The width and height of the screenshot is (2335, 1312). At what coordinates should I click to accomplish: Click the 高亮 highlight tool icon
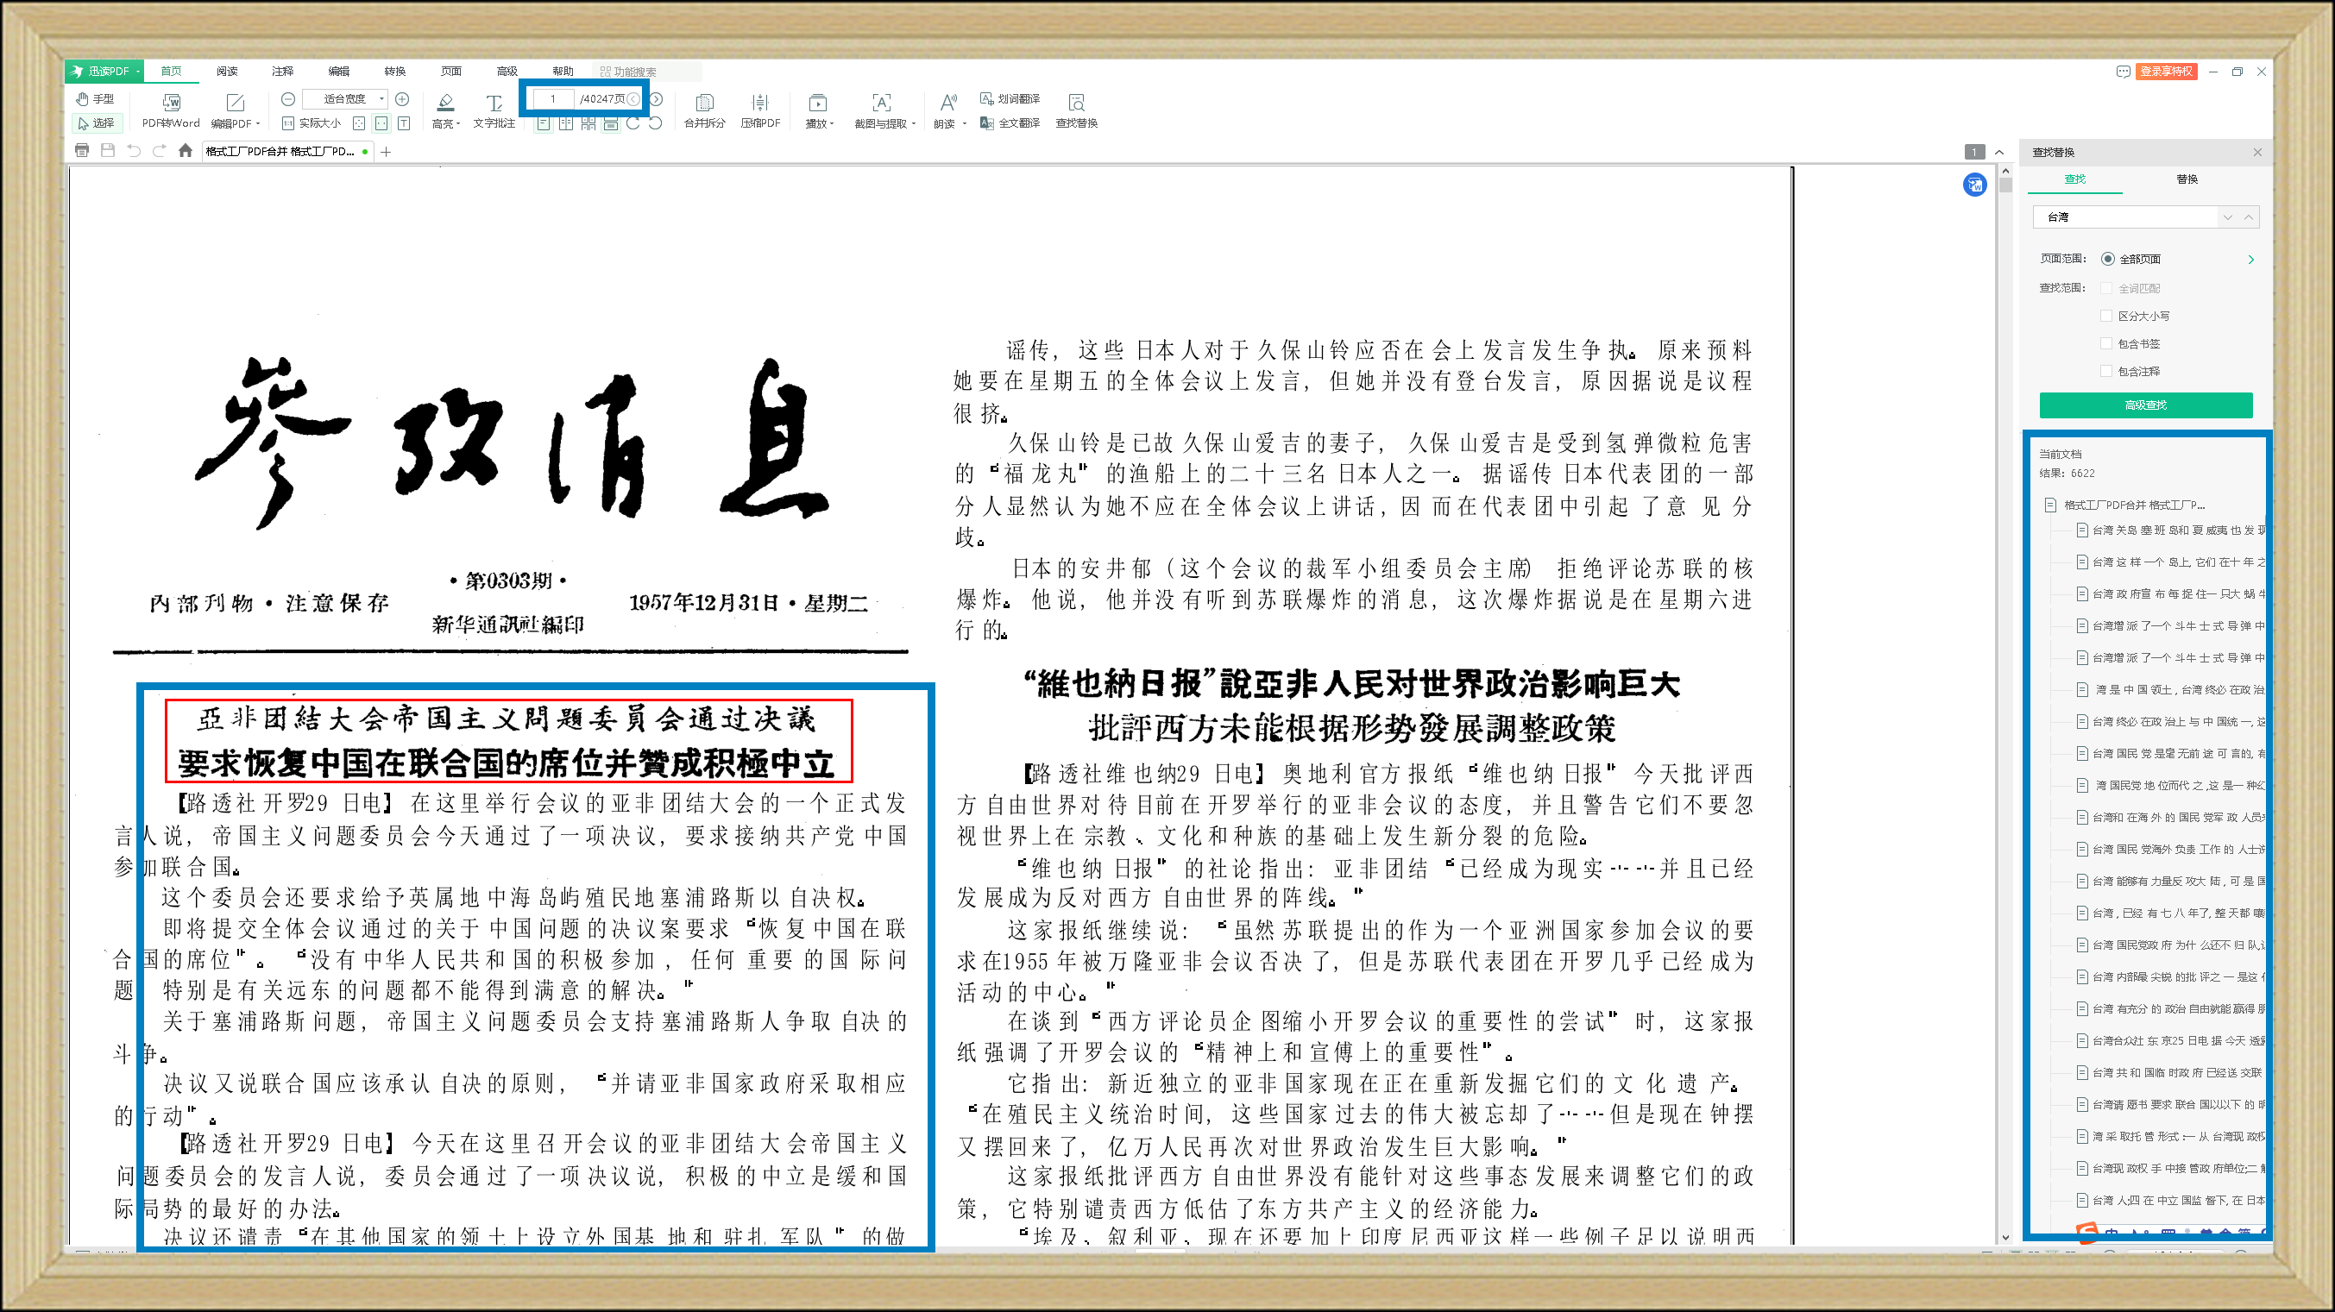click(444, 103)
